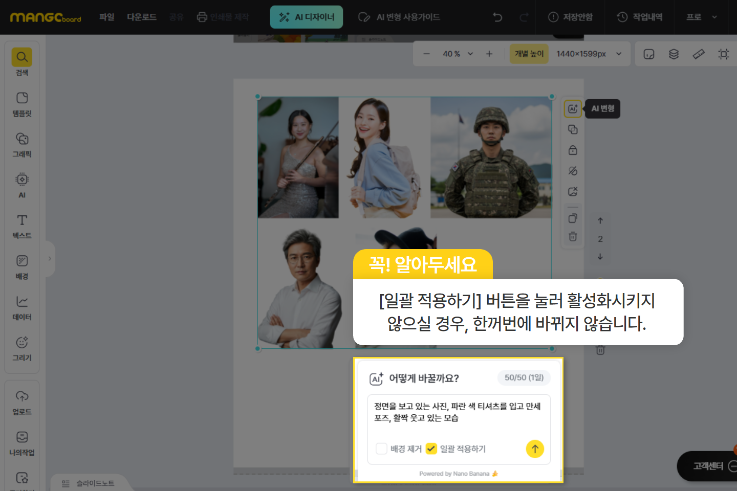Open the layers icon in the top toolbar

[x=674, y=54]
